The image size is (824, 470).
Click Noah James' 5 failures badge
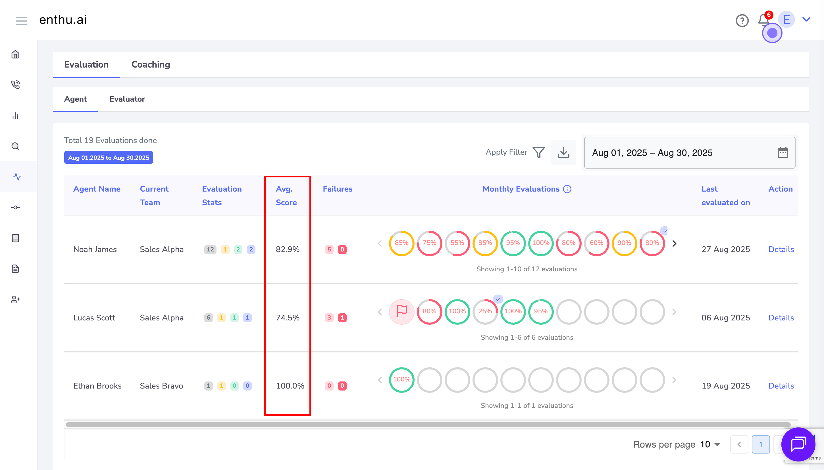point(329,249)
